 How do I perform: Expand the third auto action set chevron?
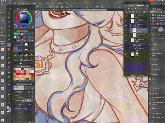point(155,20)
